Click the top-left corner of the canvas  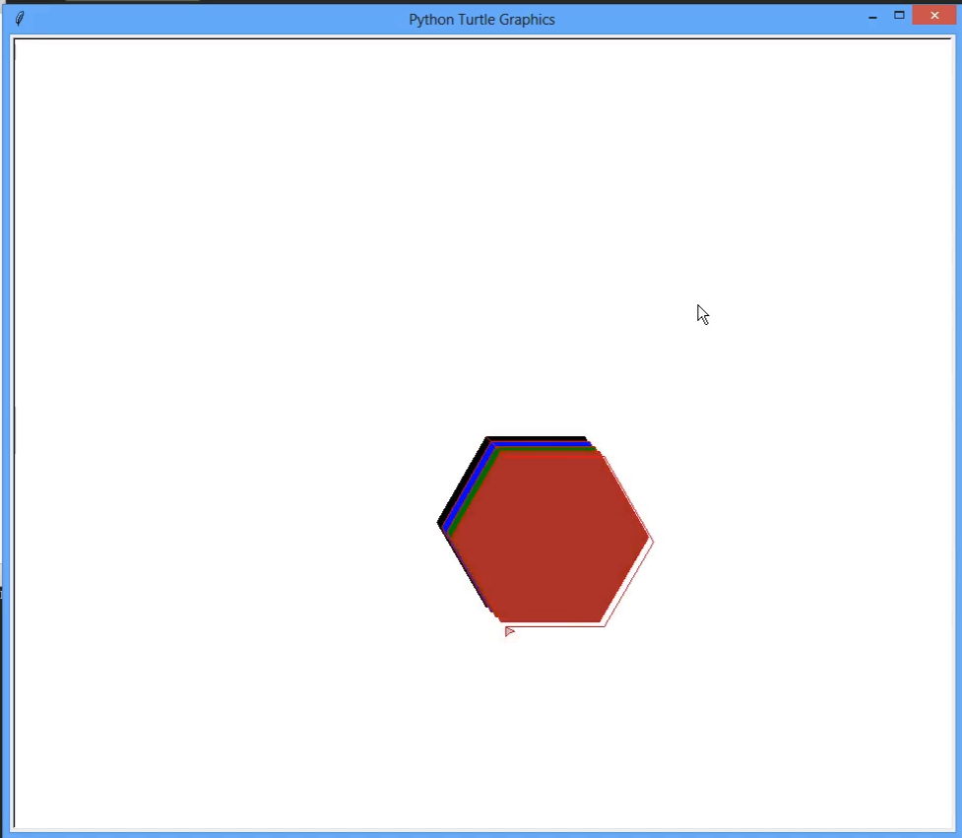(14, 39)
